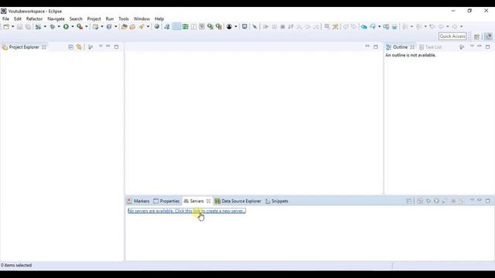The height and width of the screenshot is (278, 495).
Task: Open the Run menu
Action: 110,19
